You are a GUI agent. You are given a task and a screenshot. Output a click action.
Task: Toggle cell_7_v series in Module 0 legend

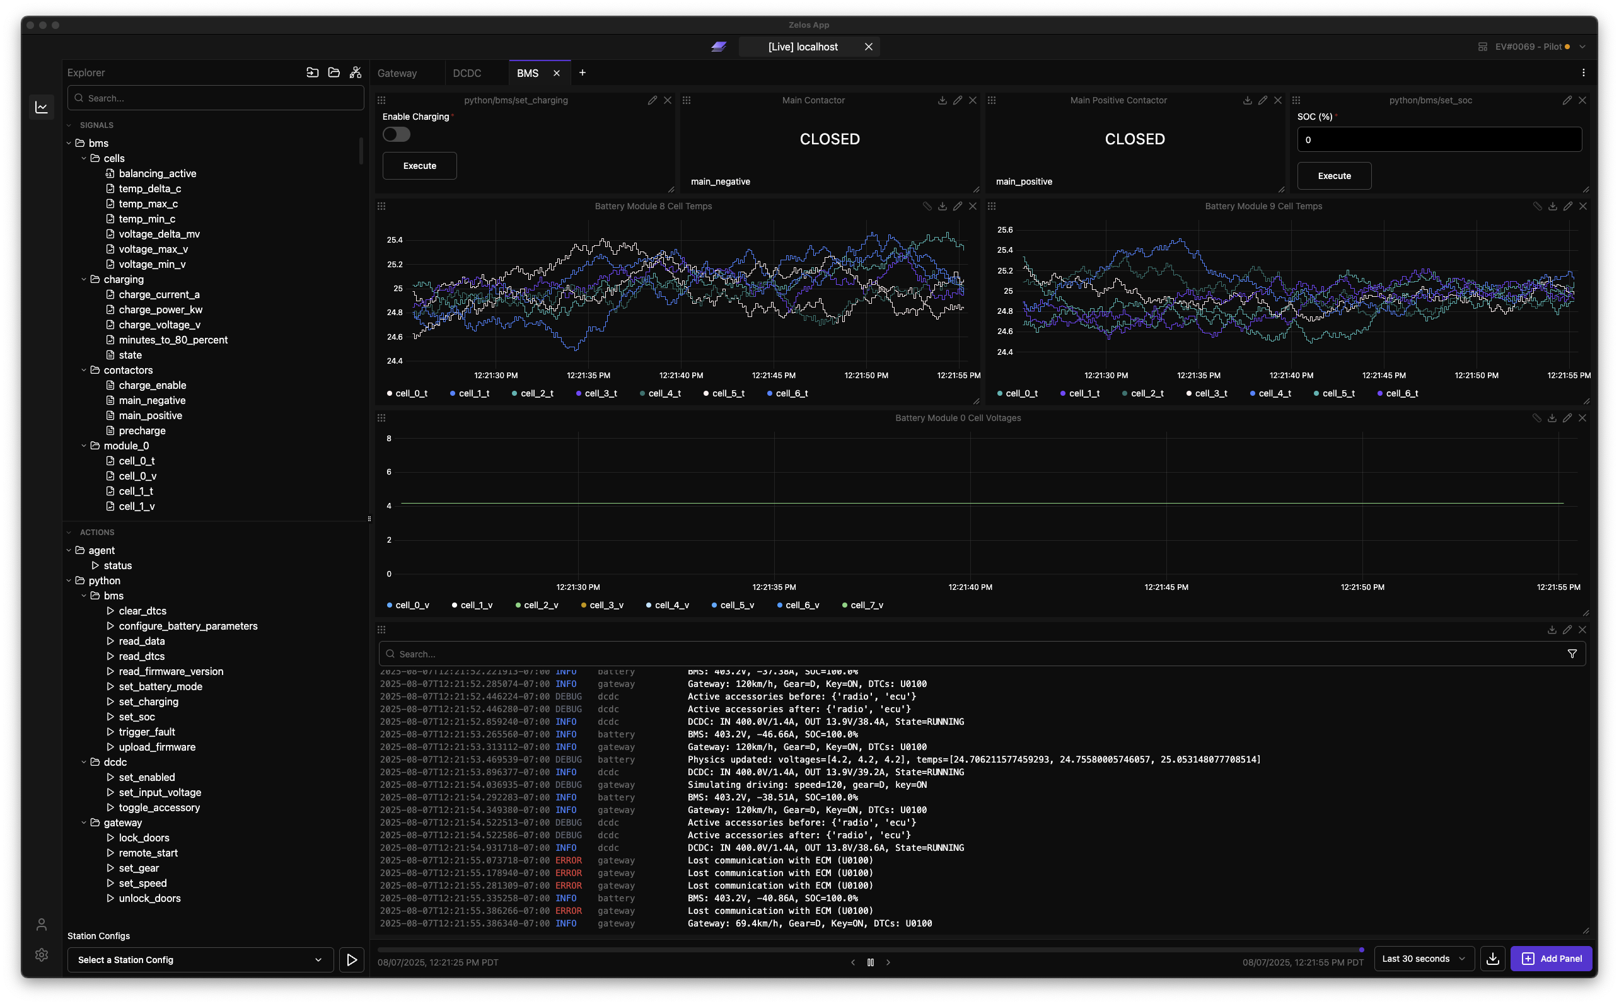[862, 606]
